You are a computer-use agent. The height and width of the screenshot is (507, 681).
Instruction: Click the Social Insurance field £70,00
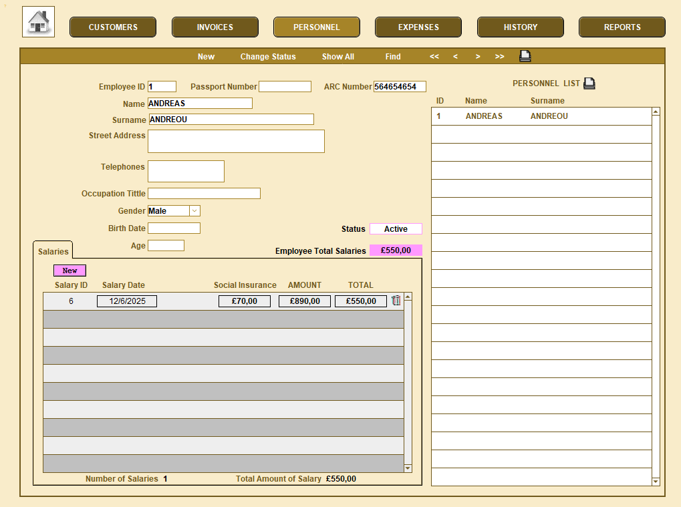[x=245, y=301]
